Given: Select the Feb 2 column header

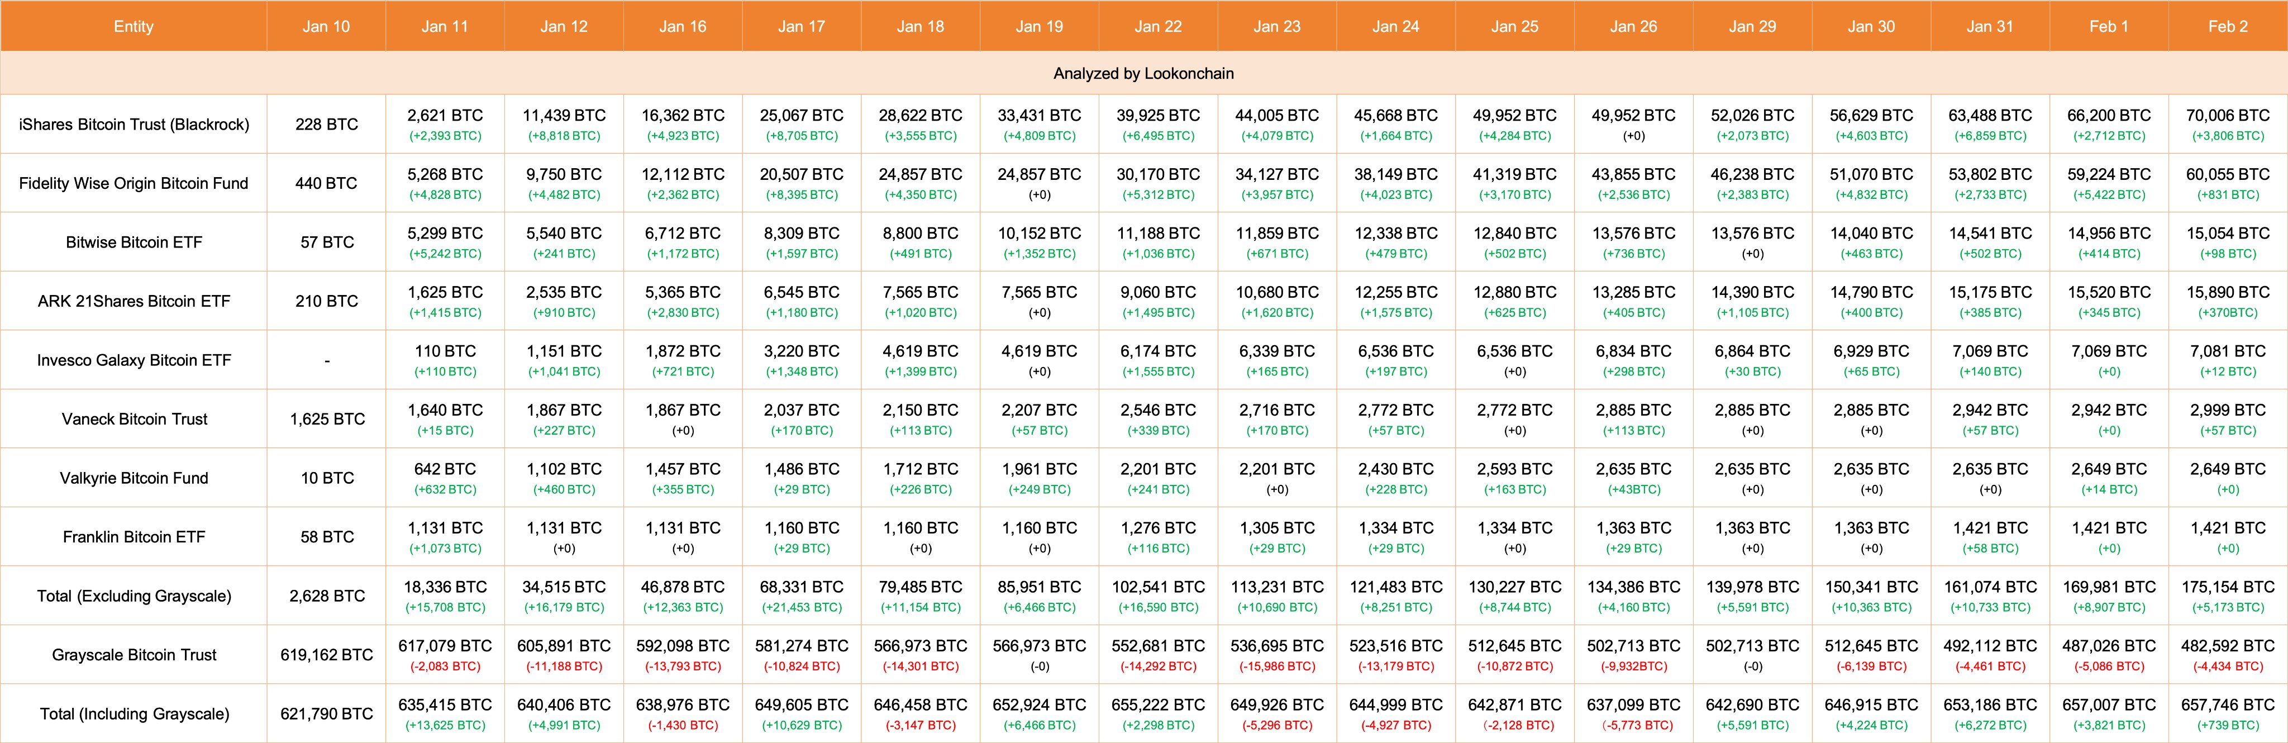Looking at the screenshot, I should [x=2228, y=27].
